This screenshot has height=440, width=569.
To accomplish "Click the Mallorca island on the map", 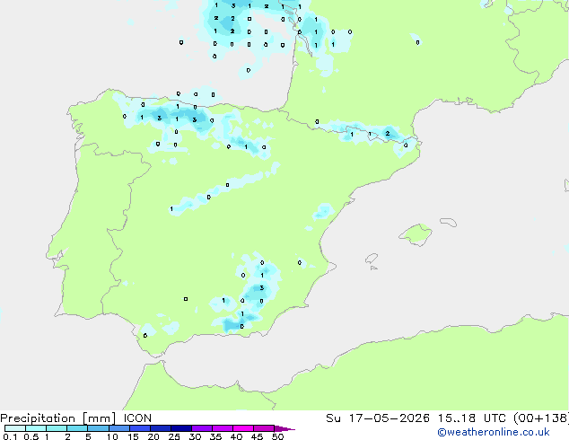I will [x=416, y=234].
